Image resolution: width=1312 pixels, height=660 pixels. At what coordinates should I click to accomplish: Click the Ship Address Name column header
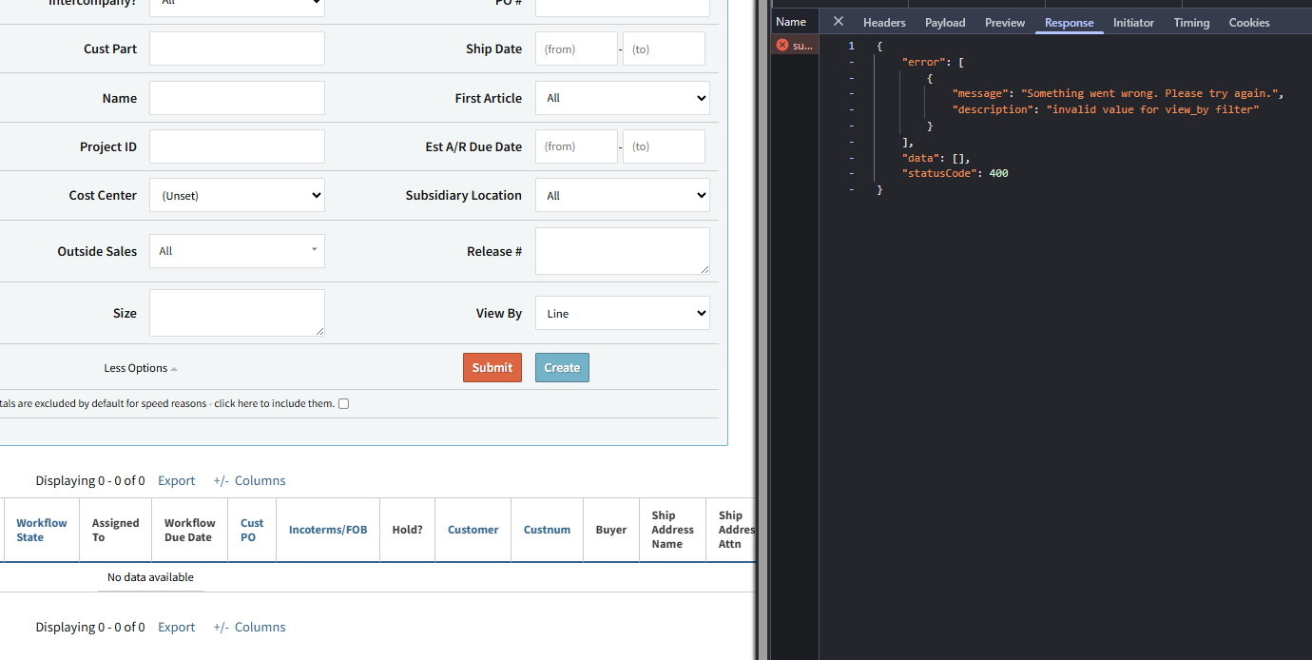tap(672, 530)
